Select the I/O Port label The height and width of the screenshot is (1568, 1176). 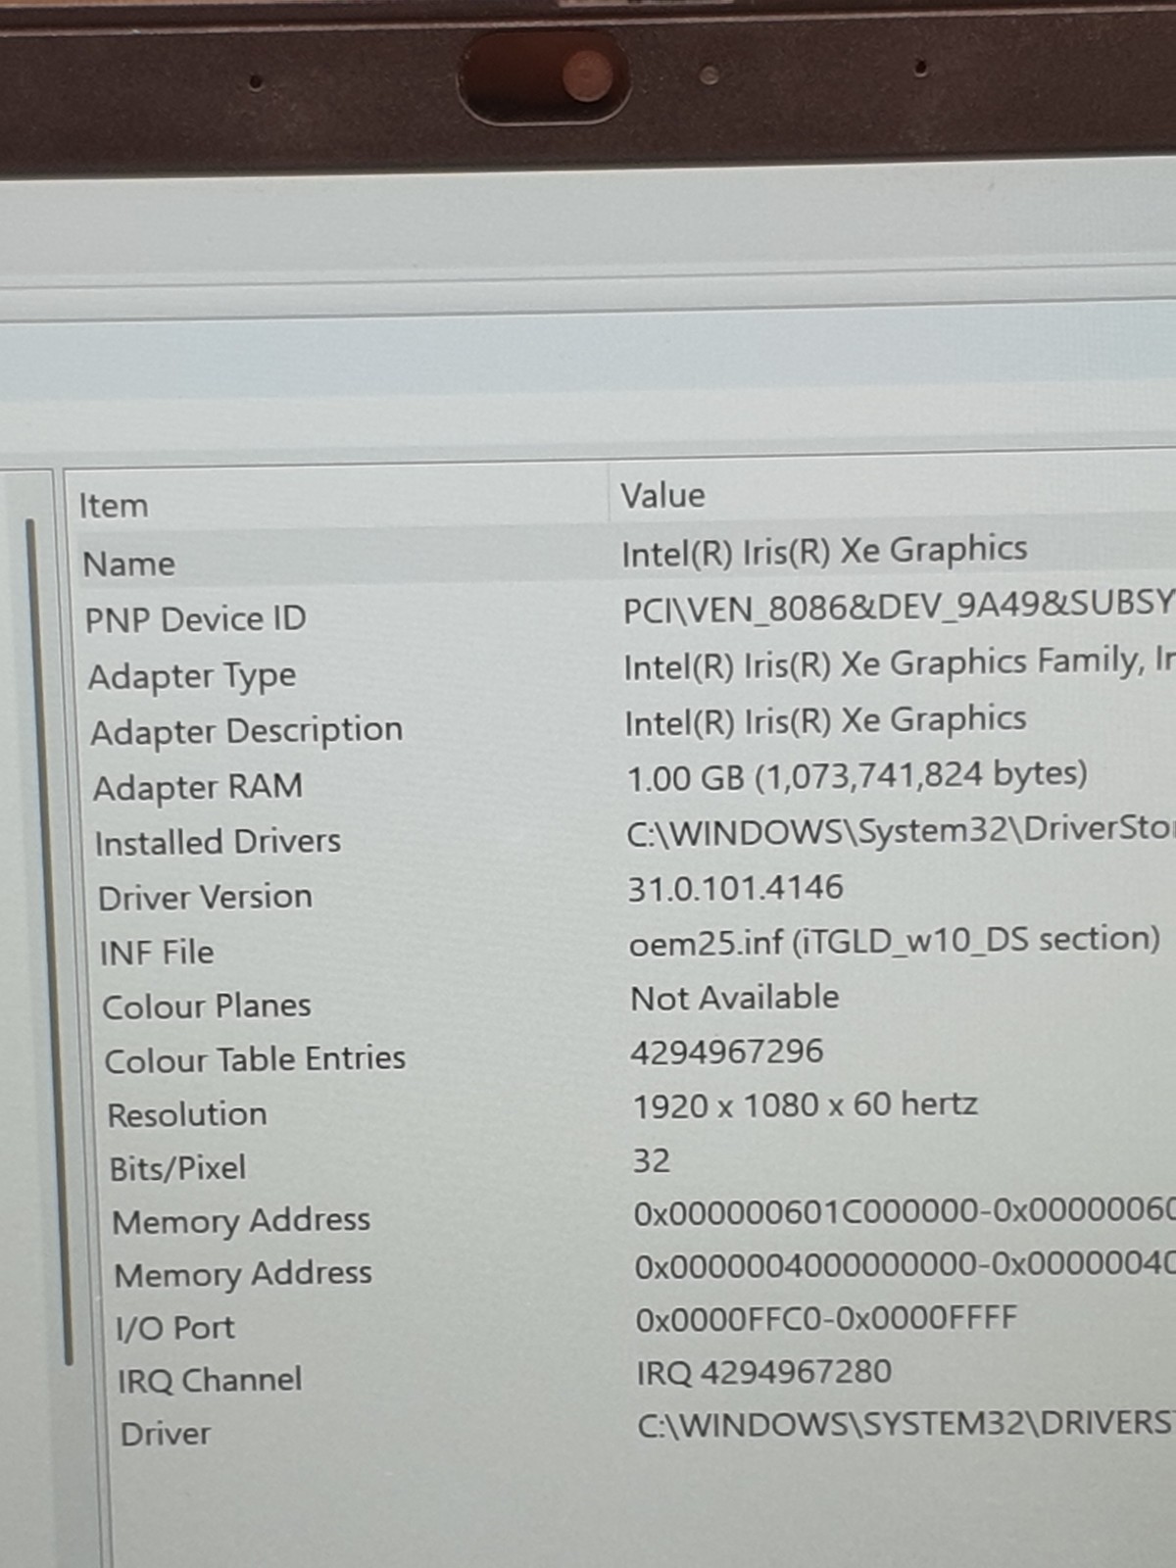click(x=175, y=1328)
